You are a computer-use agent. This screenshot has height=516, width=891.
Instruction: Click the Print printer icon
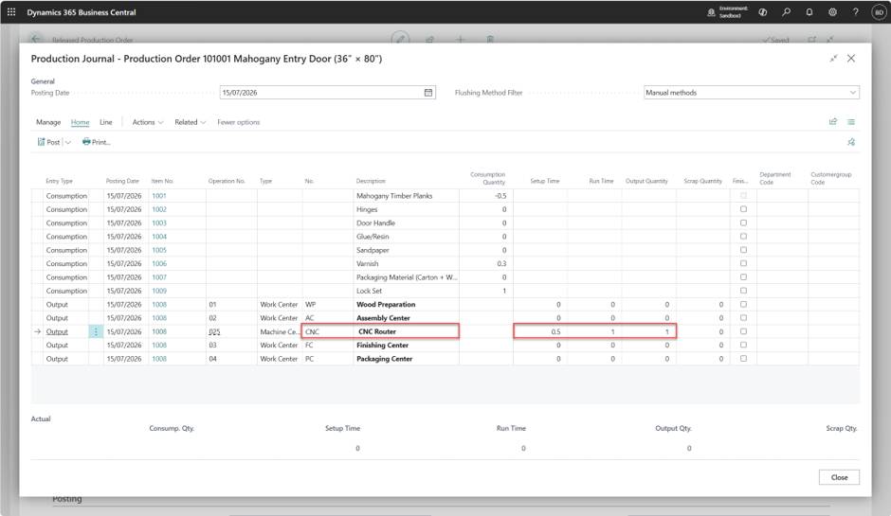(86, 142)
